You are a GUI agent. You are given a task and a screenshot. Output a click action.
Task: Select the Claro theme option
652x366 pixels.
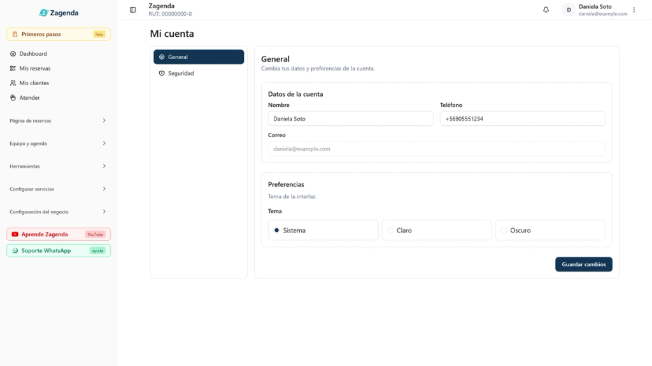(437, 230)
